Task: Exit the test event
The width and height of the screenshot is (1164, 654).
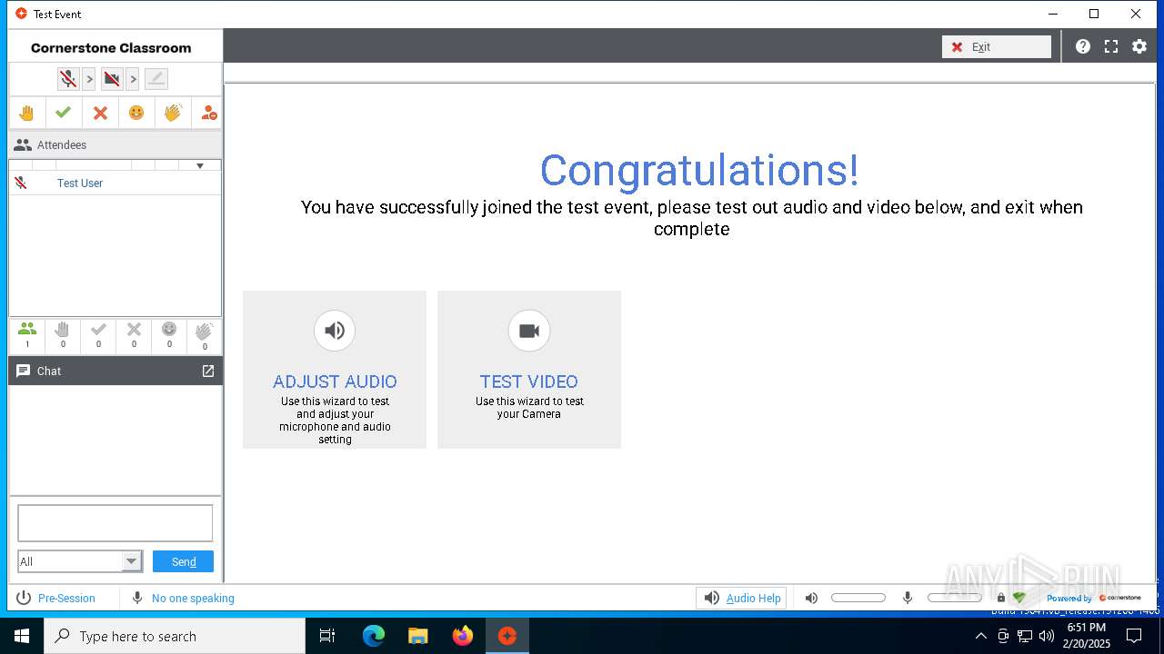Action: [997, 46]
